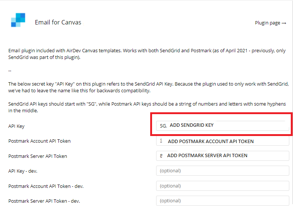
Task: Click the Postmark Server API Token label
Action: tap(38, 156)
